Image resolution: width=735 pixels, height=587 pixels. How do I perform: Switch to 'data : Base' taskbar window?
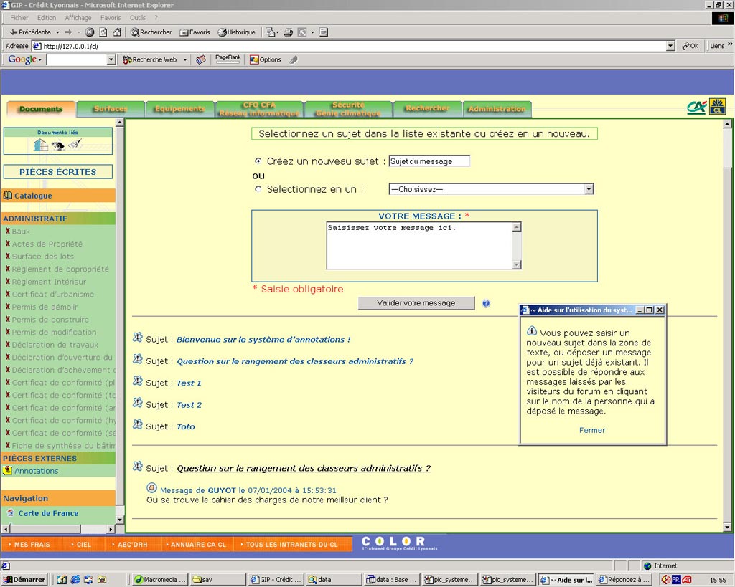[x=391, y=580]
